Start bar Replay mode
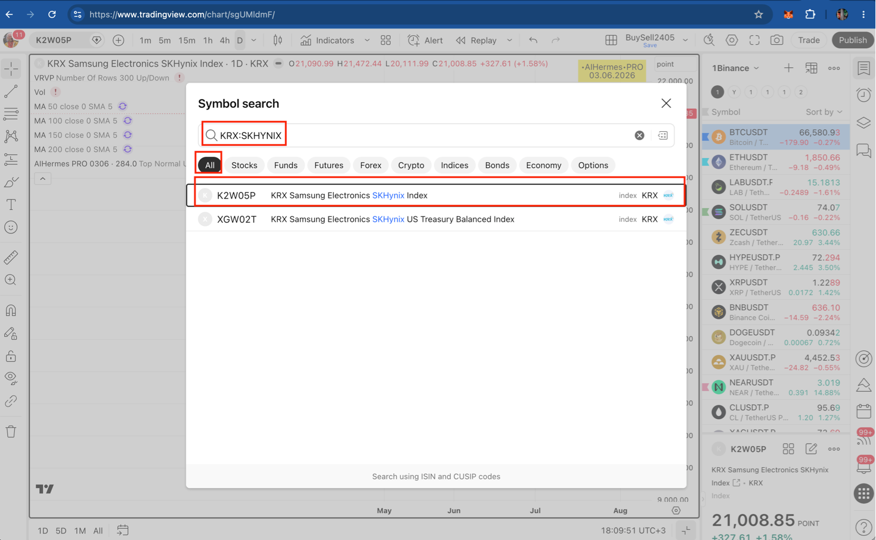Screen dimensions: 876x540 pyautogui.click(x=476, y=40)
